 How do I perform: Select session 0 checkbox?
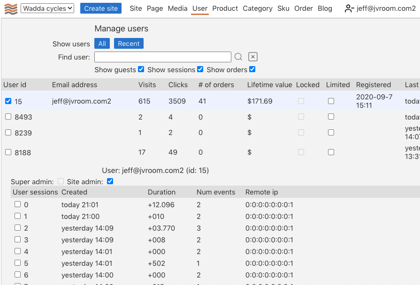(x=18, y=204)
